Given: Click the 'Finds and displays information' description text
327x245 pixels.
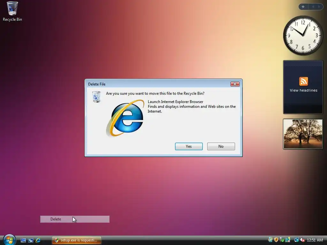Looking at the screenshot, I should coord(192,109).
